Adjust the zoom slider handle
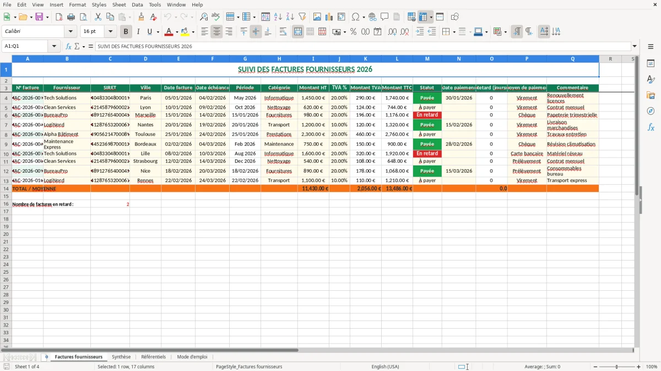 617,367
